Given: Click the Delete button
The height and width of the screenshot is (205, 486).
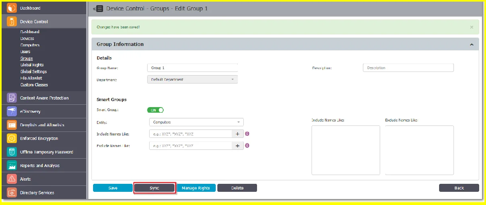Looking at the screenshot, I should (x=237, y=188).
